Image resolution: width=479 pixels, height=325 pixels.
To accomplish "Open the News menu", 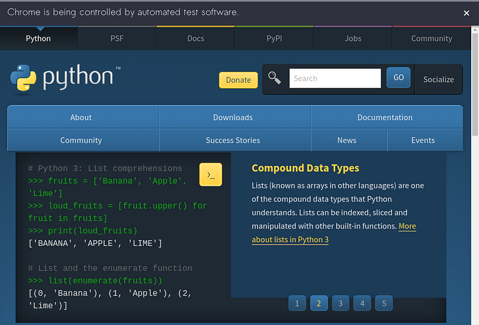I will [349, 140].
